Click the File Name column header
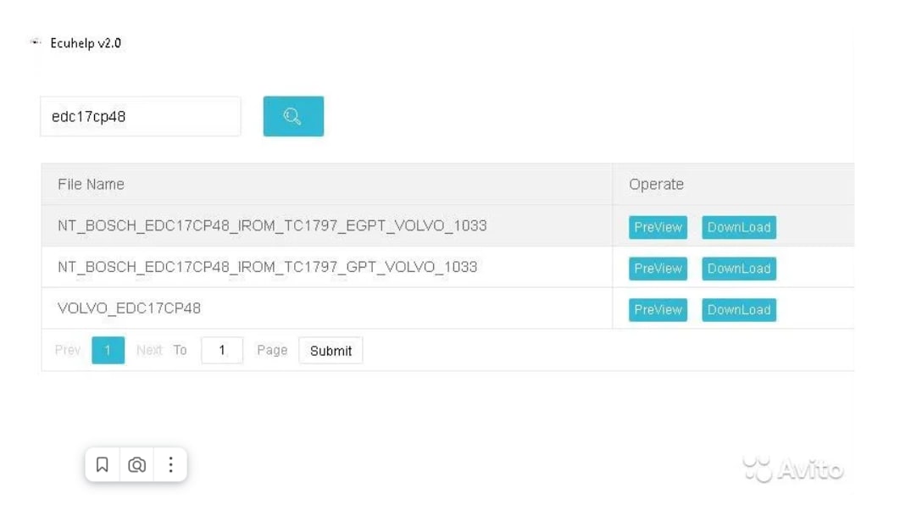Screen dimensions: 900x527 tap(91, 184)
